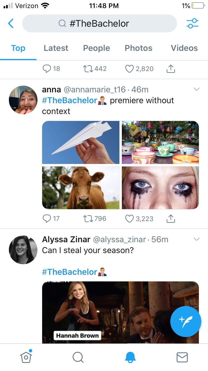Viewport: 208px width, 371px height.
Task: Expand options chevron on Alyssa Zinar's tweet
Action: pyautogui.click(x=196, y=239)
